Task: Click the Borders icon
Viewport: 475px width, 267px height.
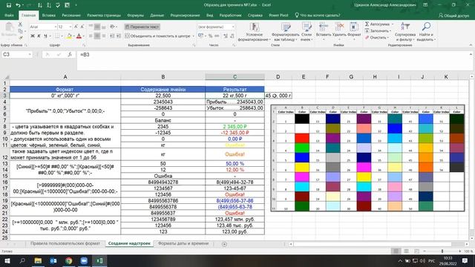Action: (56, 36)
